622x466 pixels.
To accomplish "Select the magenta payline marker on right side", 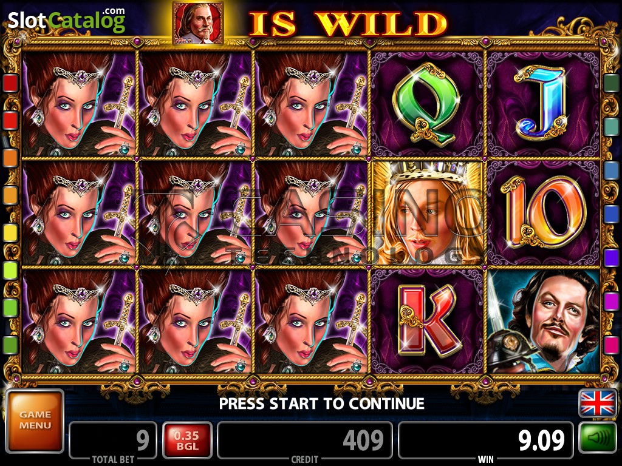I will [611, 302].
